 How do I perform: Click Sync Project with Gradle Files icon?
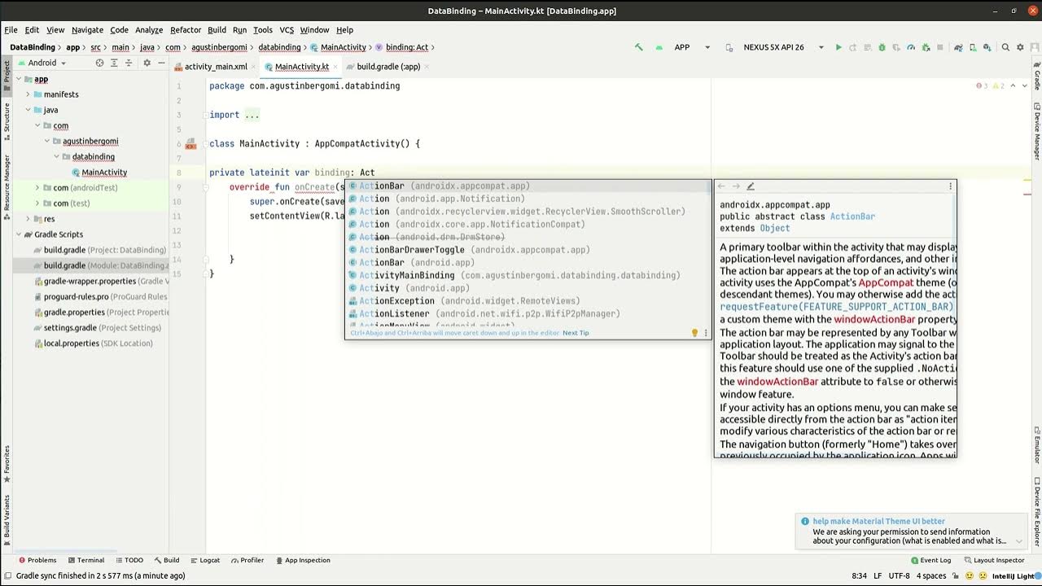(958, 47)
